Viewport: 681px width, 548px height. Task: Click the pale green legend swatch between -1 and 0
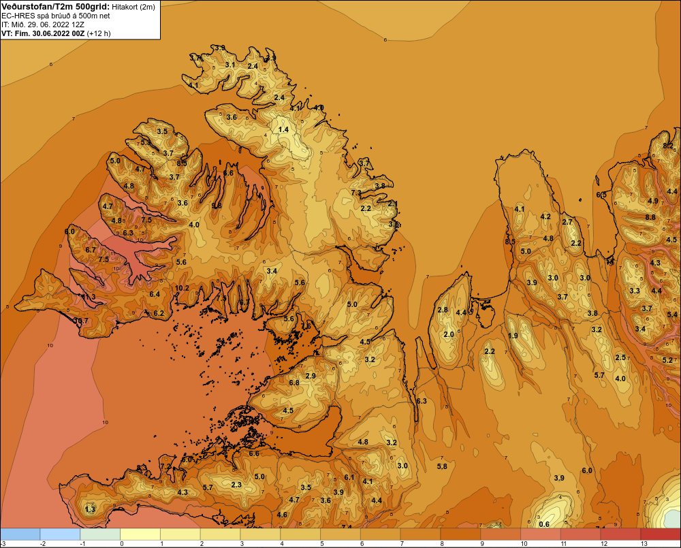100,534
